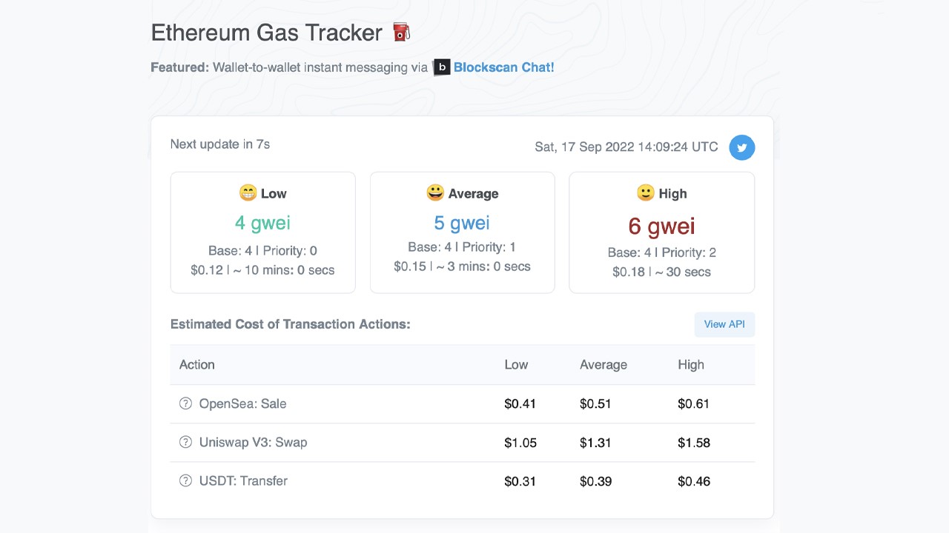
Task: Click the High column header
Action: pos(691,365)
